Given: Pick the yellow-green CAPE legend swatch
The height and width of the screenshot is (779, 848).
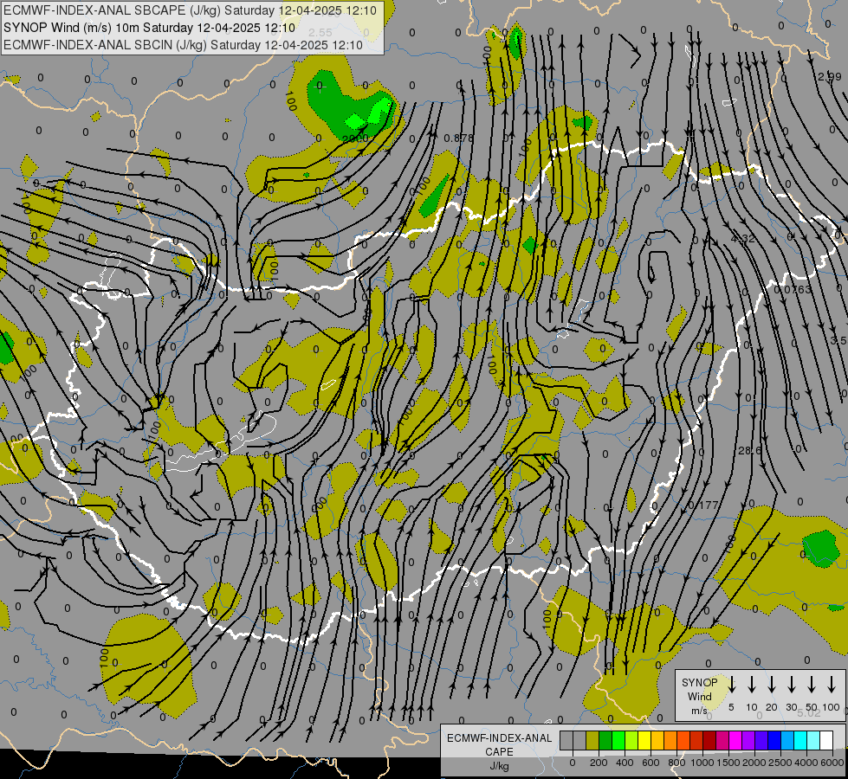Looking at the screenshot, I should 631,741.
